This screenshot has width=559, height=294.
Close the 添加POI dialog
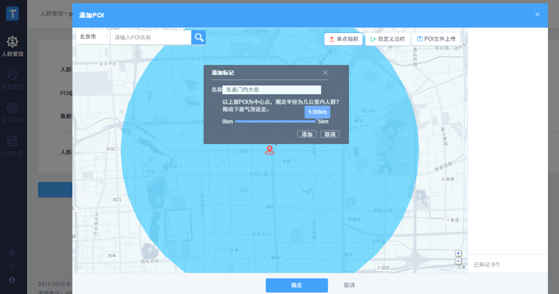coord(537,14)
